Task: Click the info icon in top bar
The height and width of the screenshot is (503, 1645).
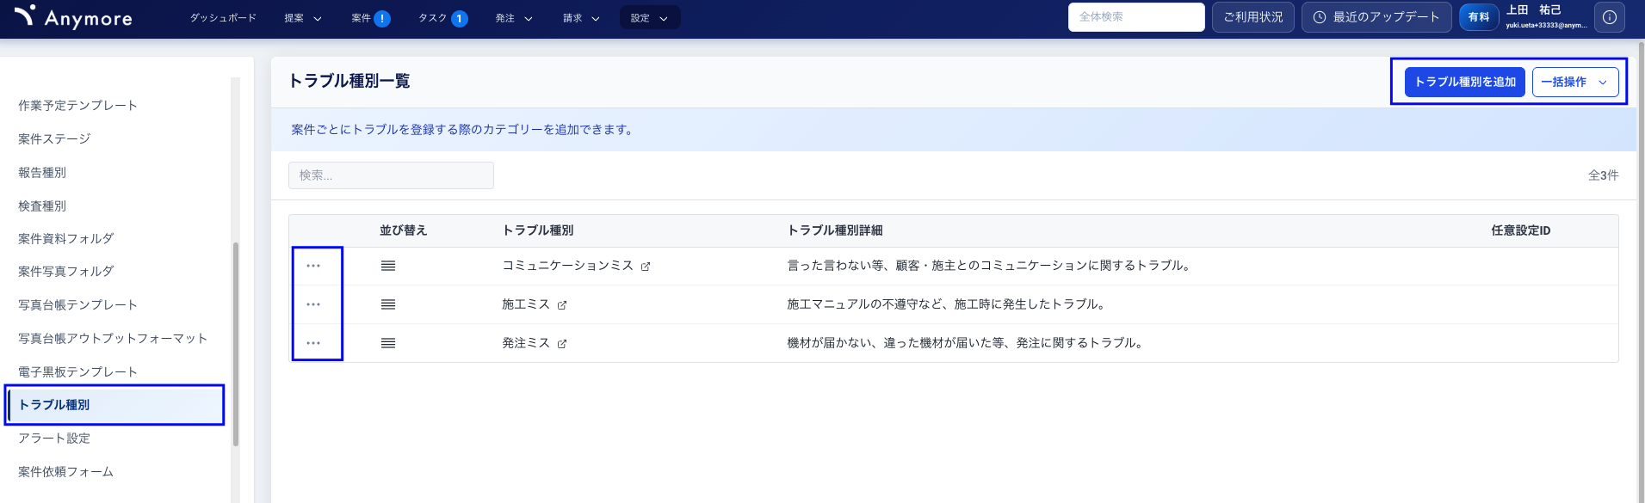Action: point(1610,17)
